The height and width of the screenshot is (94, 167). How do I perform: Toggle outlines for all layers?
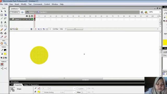(32, 16)
